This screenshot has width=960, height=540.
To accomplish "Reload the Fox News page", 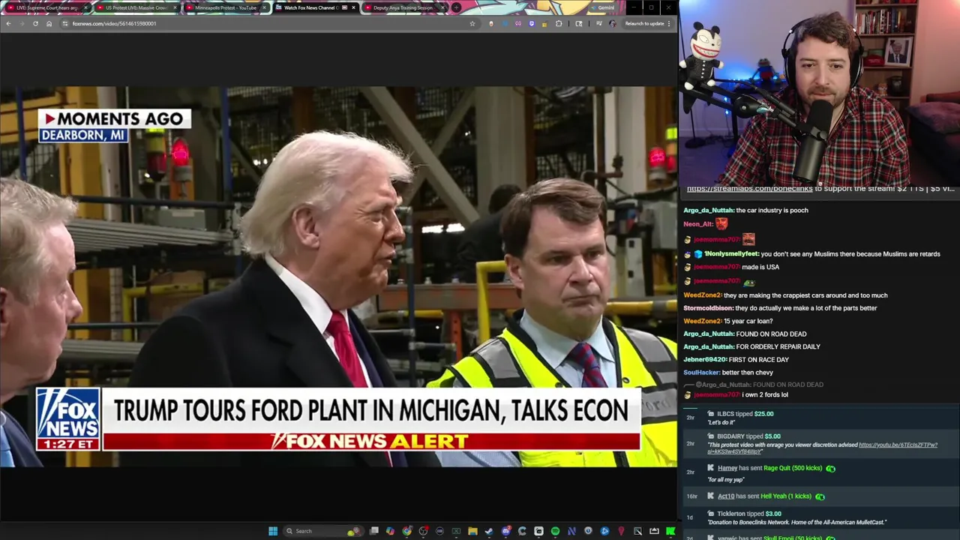I will coord(35,23).
